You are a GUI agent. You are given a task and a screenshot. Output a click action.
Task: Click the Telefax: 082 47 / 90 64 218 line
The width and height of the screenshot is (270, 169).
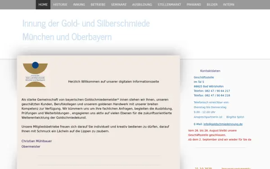pos(212,96)
